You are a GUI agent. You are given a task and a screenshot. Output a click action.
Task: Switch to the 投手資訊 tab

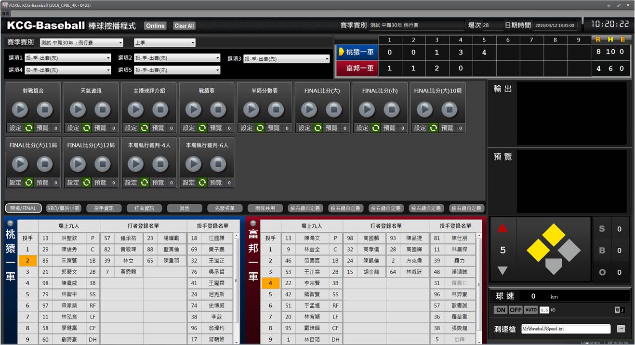(x=104, y=209)
